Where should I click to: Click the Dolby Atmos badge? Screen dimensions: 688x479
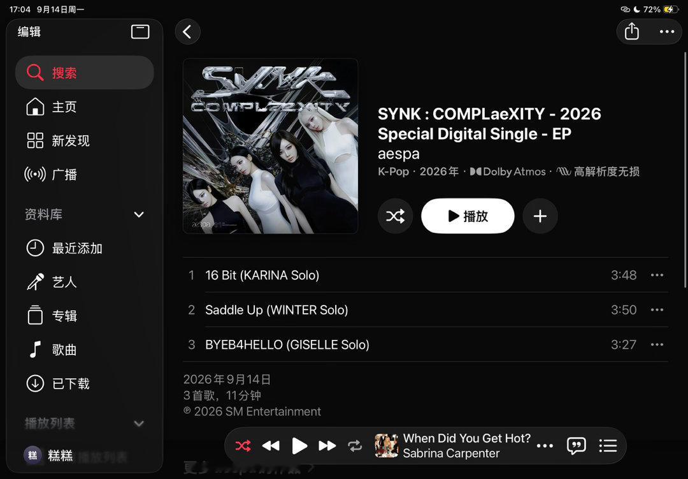(508, 172)
